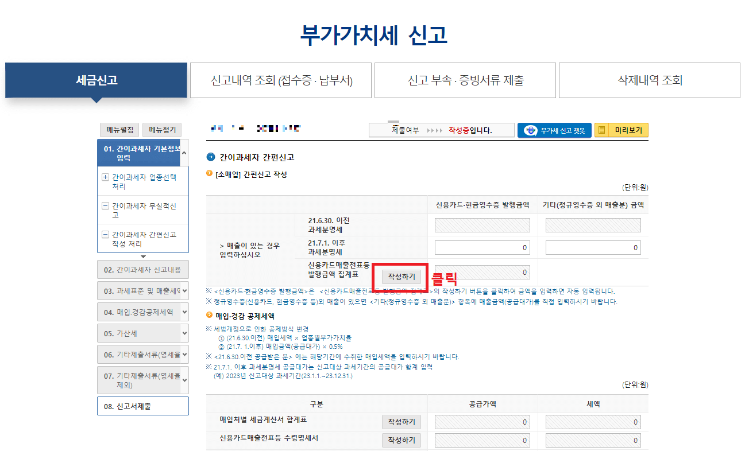The height and width of the screenshot is (451, 745).
Task: Select the 신고 부속·증빙서류 제출 tab
Action: 465,80
